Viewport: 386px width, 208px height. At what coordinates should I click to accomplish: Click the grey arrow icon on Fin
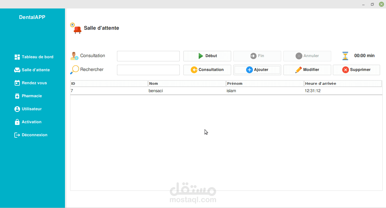click(253, 56)
